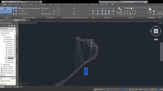
Task: Click the Cut scissors icon
Action: tap(154, 8)
